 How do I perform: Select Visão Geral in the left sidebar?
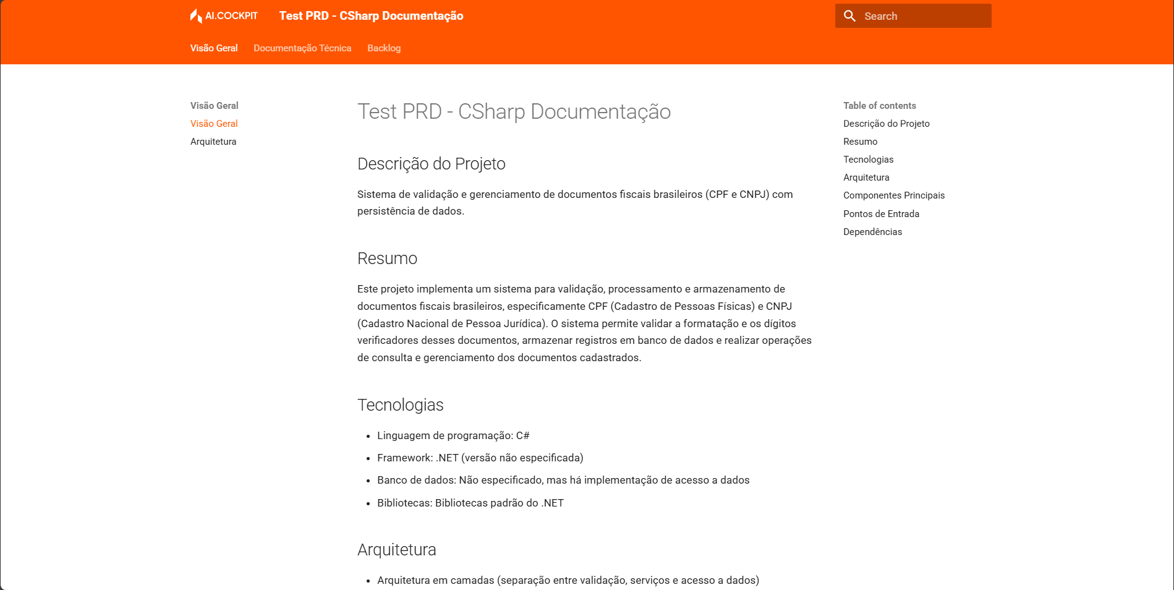point(214,124)
